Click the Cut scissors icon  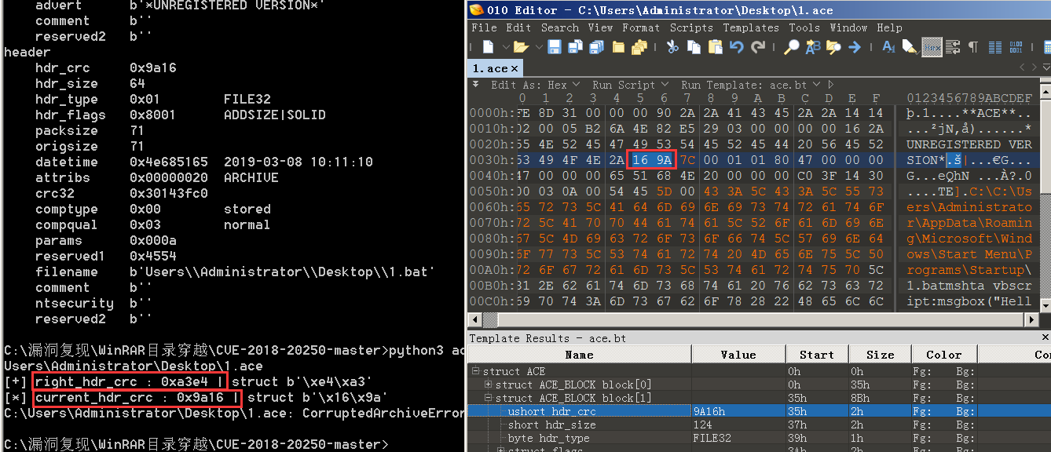672,47
